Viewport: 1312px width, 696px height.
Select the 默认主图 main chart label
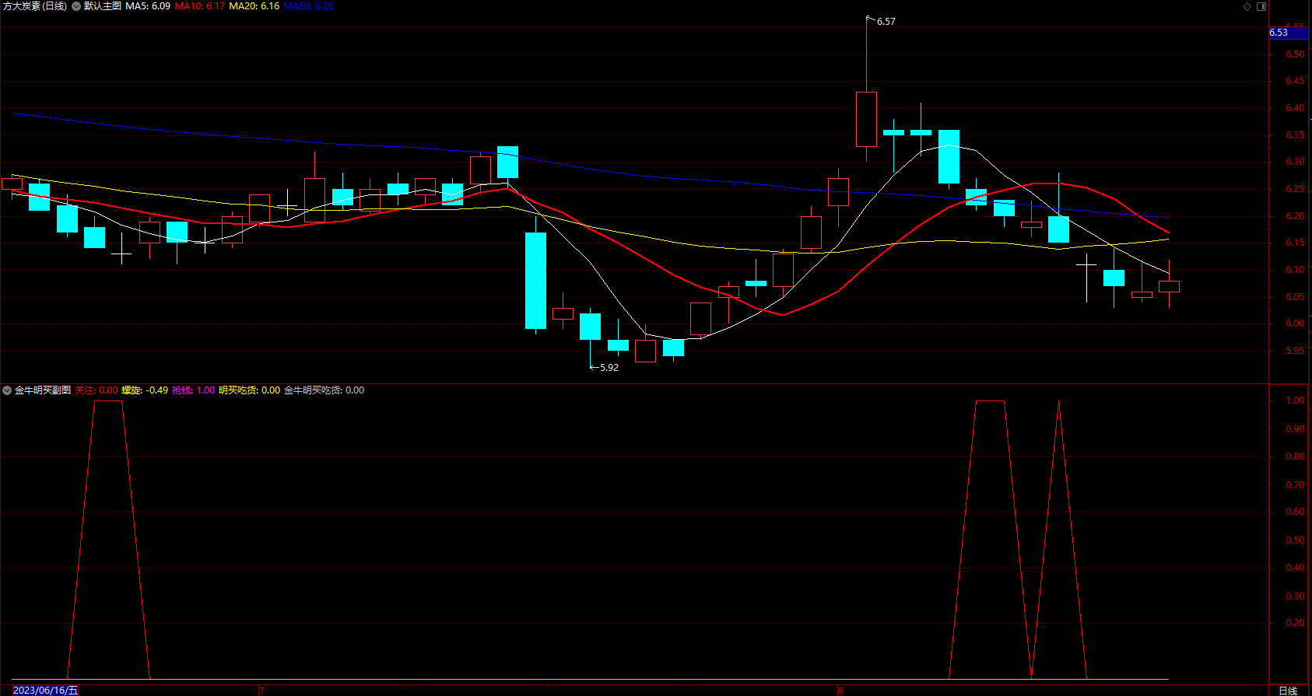pos(103,6)
